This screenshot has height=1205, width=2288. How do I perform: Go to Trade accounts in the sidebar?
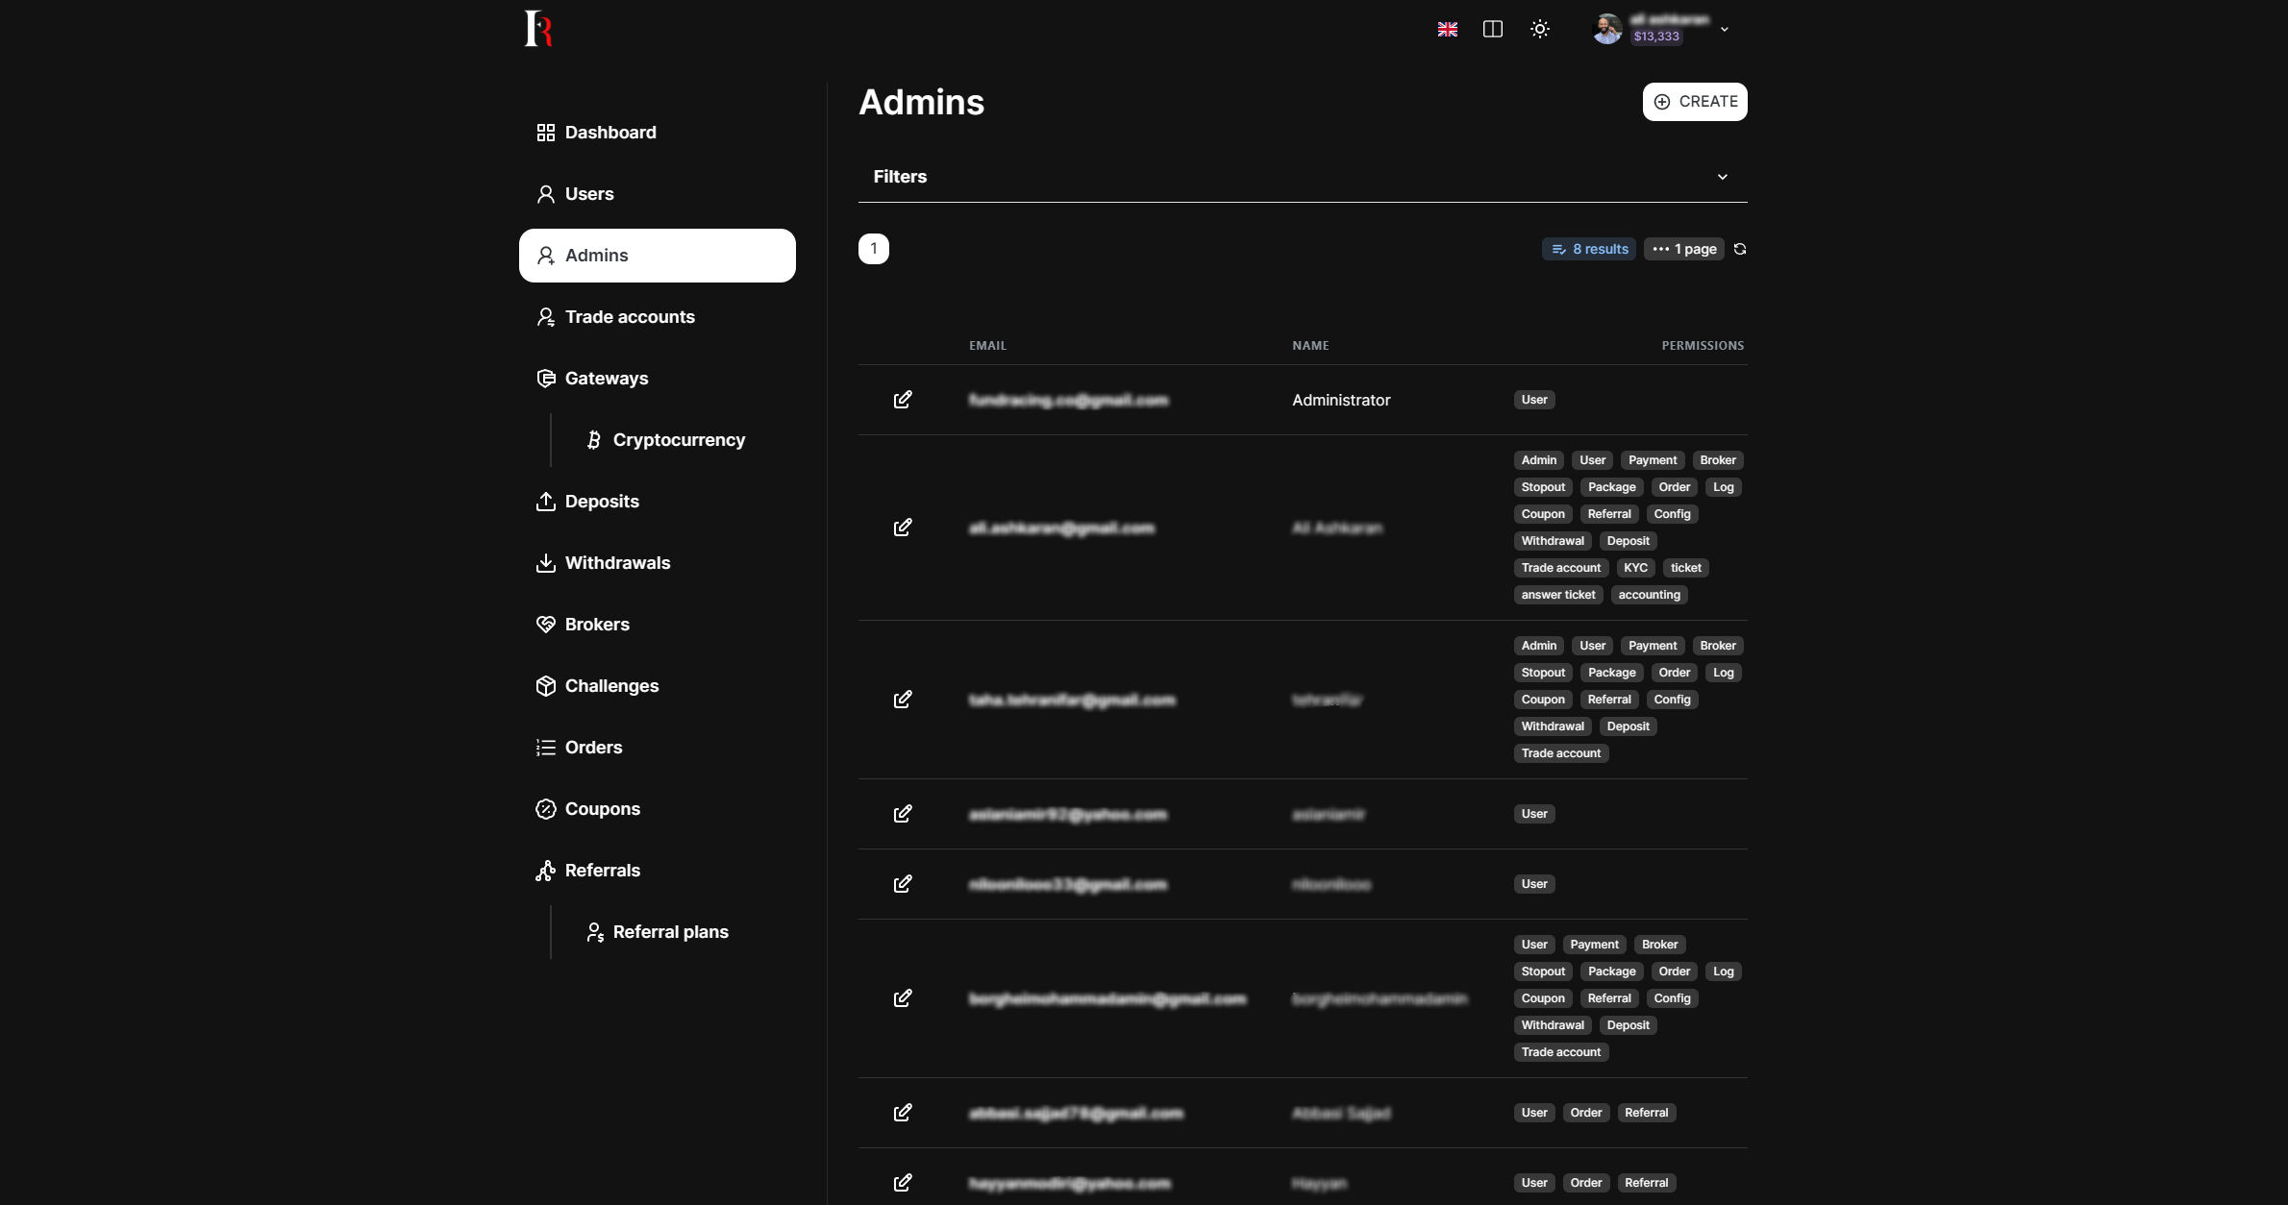[629, 317]
